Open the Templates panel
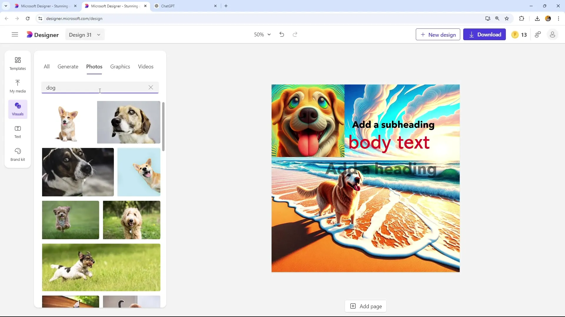Image resolution: width=565 pixels, height=317 pixels. pos(18,63)
